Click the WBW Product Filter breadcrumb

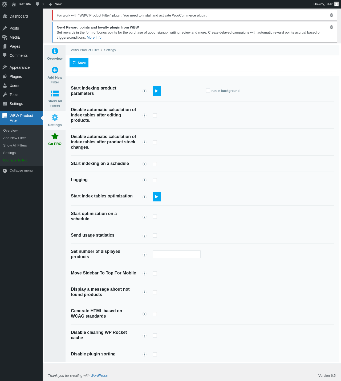tap(85, 50)
